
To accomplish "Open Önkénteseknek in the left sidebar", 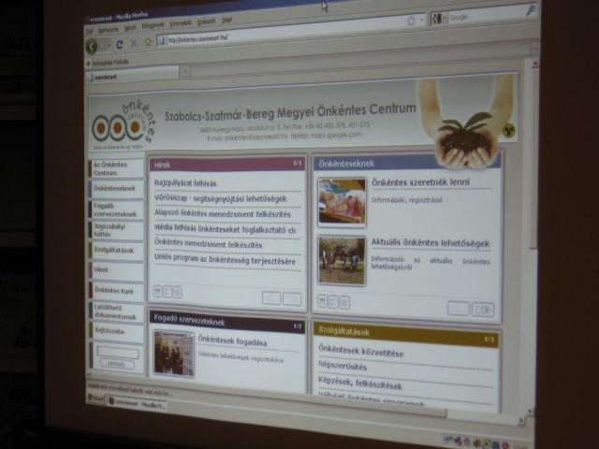I will coord(116,189).
